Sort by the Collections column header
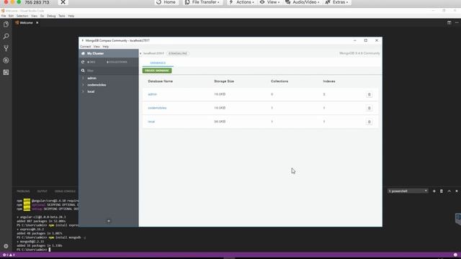Screen dimensions: 461x259 click(x=279, y=81)
